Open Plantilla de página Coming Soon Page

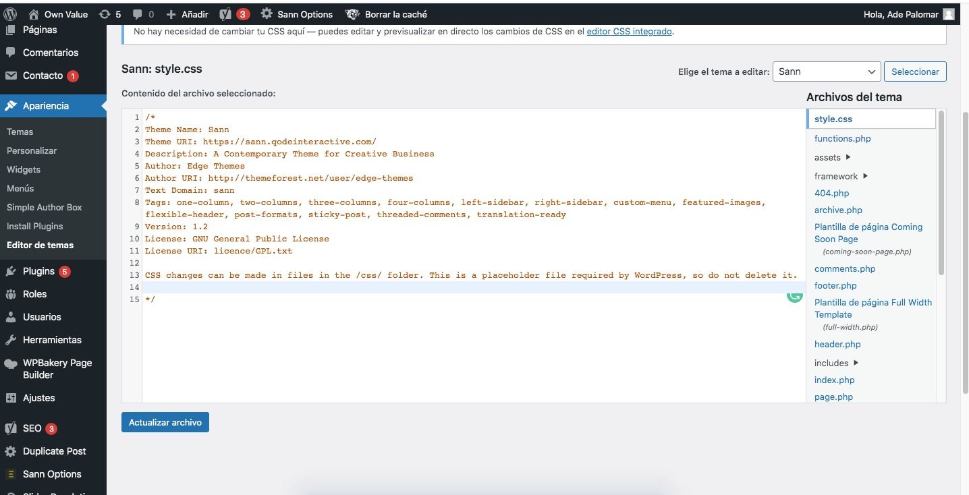[868, 233]
